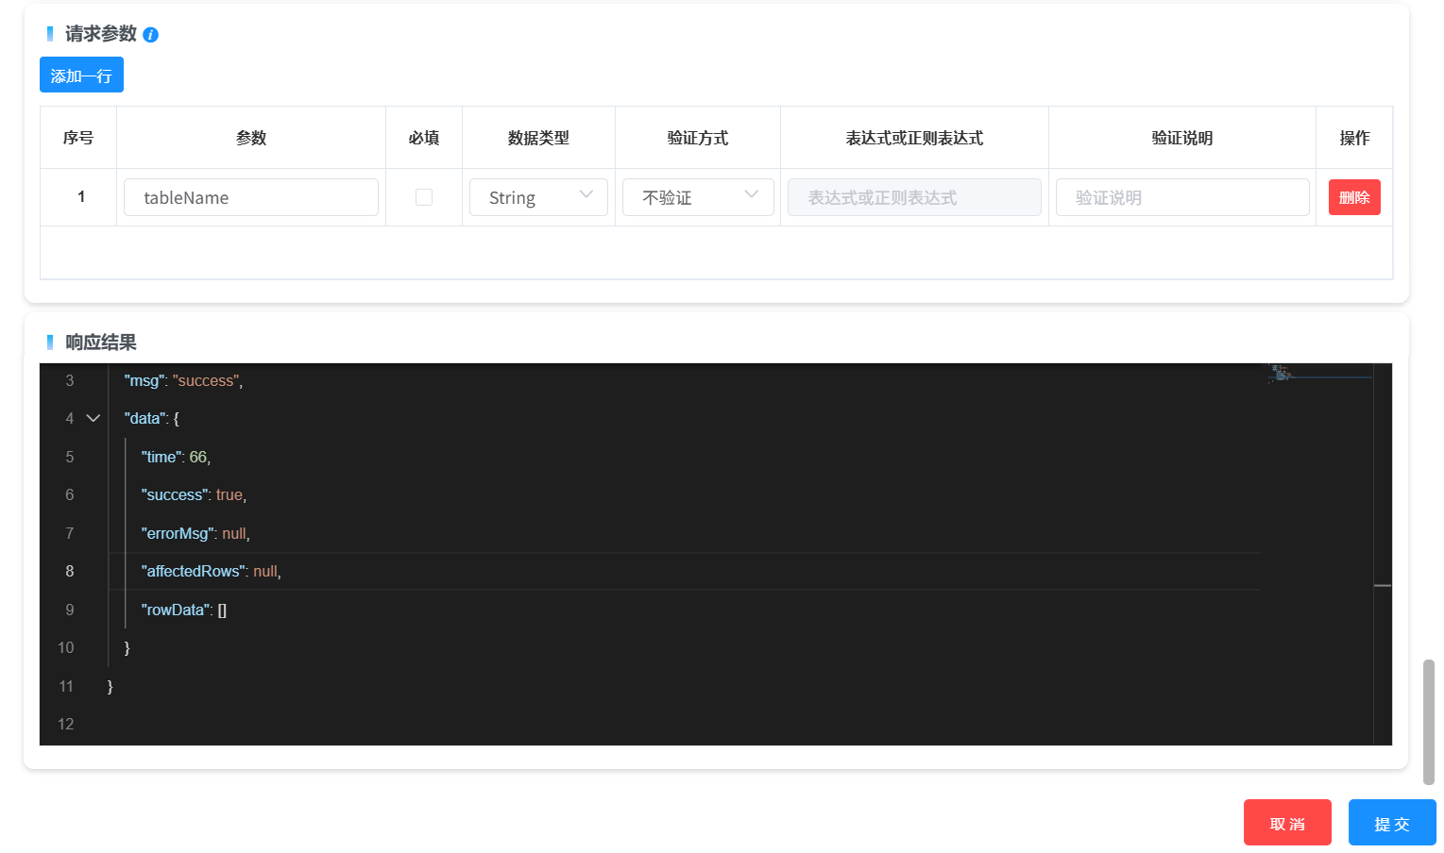Image resolution: width=1444 pixels, height=853 pixels.
Task: Open the String data type dropdown
Action: click(538, 197)
